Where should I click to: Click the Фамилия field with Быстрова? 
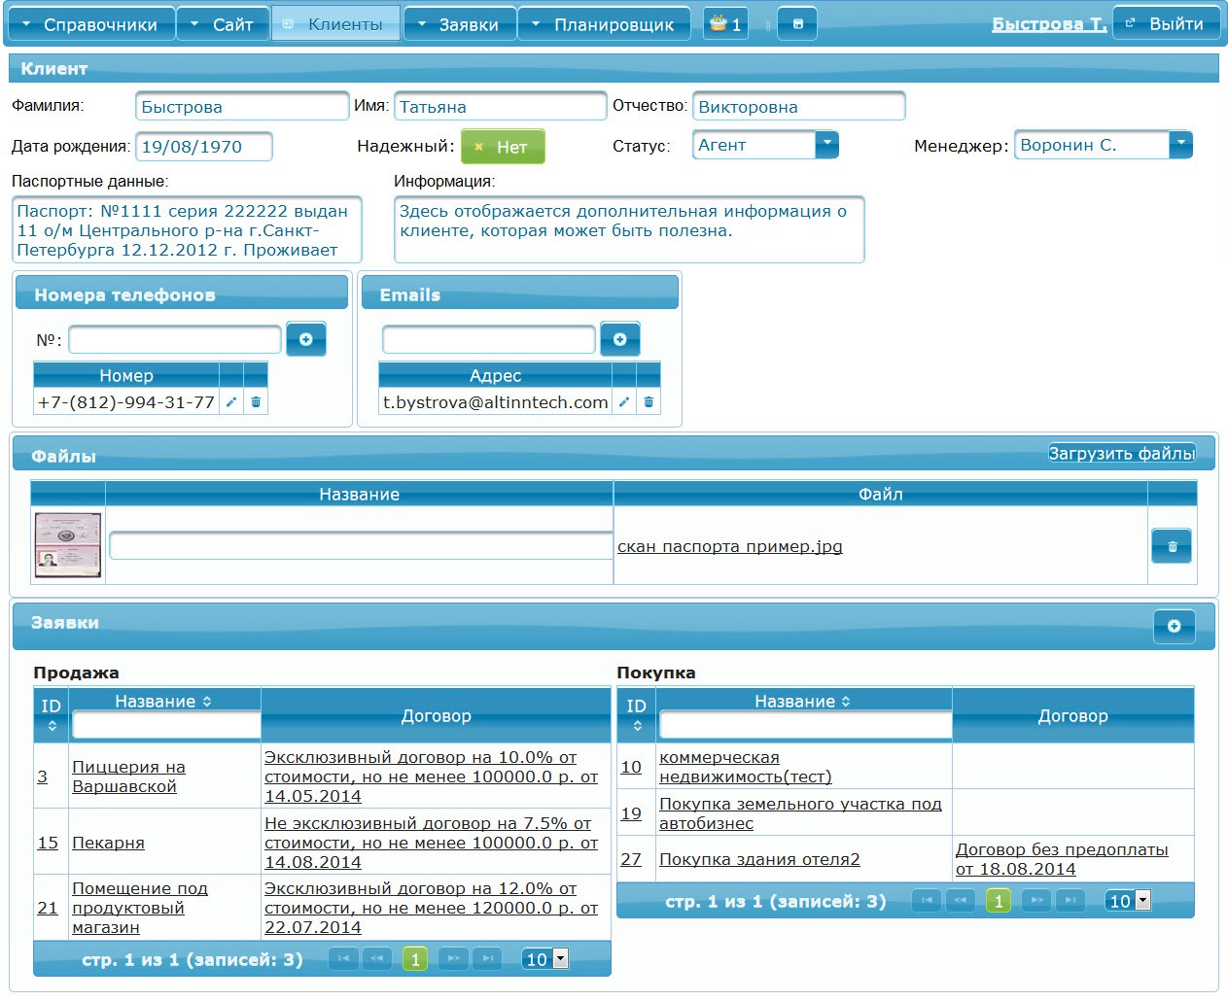(x=242, y=106)
